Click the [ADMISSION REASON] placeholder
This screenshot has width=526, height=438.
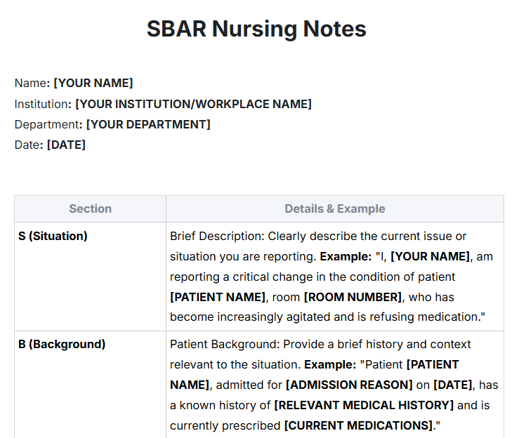[x=349, y=385]
